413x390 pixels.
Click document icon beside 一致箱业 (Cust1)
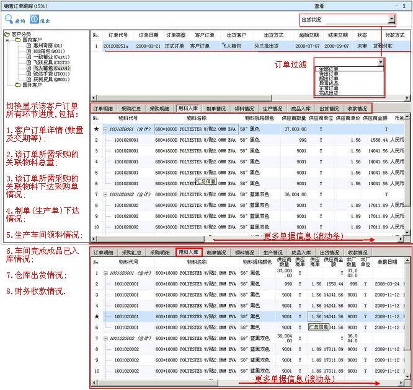point(29,57)
